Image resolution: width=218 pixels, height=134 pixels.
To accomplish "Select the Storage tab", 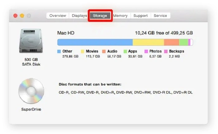I will [100, 16].
